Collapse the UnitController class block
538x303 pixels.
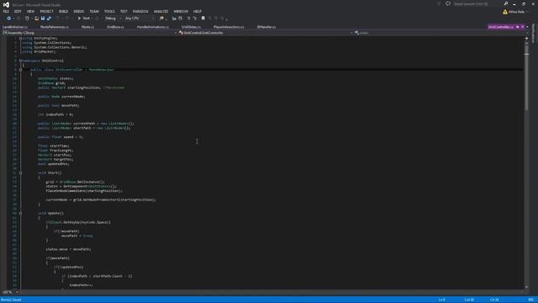pyautogui.click(x=20, y=70)
